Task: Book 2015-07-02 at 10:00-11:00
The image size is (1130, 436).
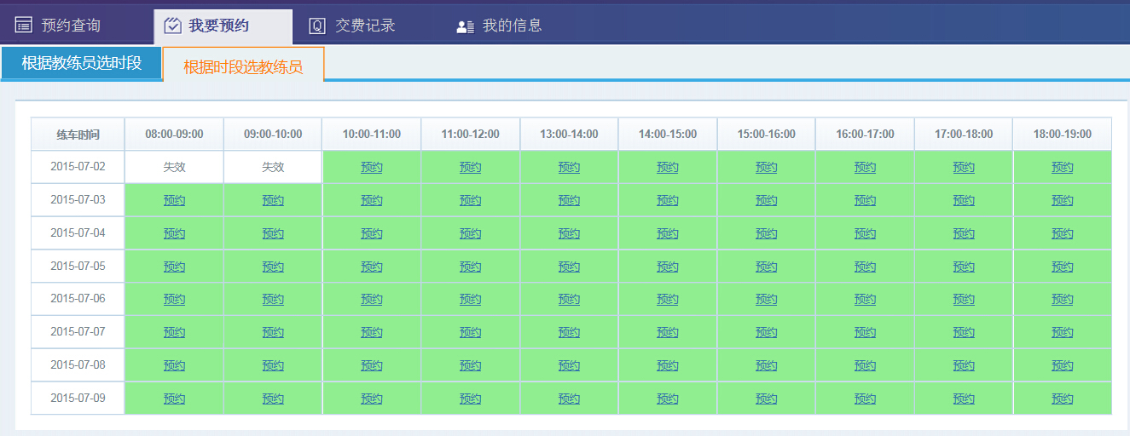Action: coord(372,168)
